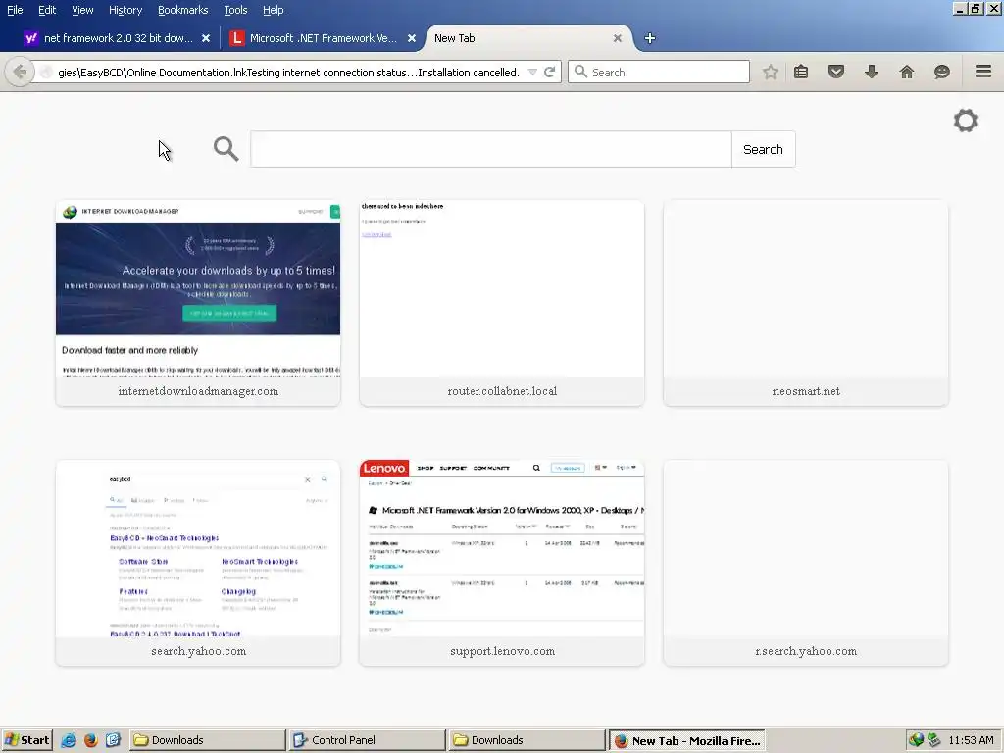Open new tab page settings gear
The image size is (1004, 753).
[966, 121]
